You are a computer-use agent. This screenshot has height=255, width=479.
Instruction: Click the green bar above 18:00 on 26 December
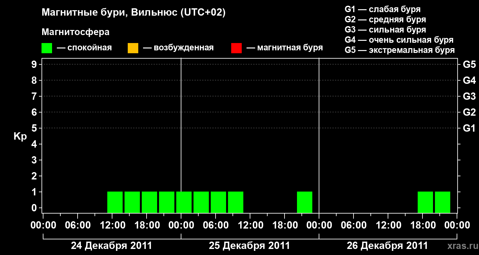tap(425, 202)
